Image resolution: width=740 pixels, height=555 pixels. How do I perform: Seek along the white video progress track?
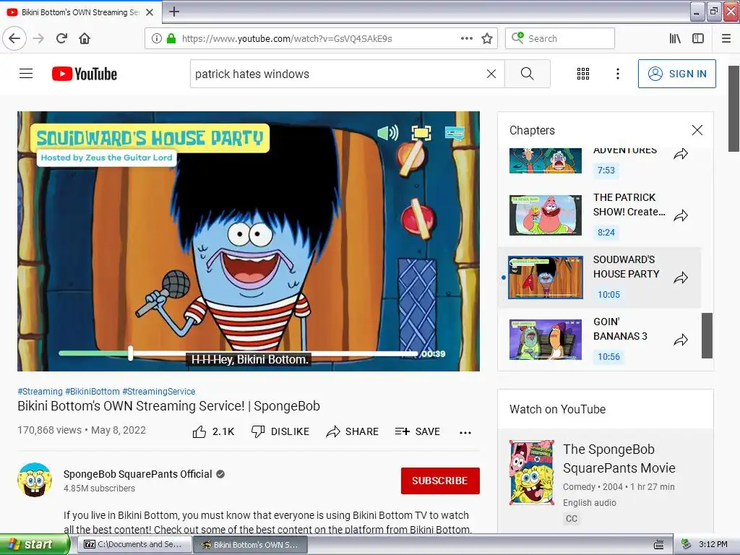275,353
